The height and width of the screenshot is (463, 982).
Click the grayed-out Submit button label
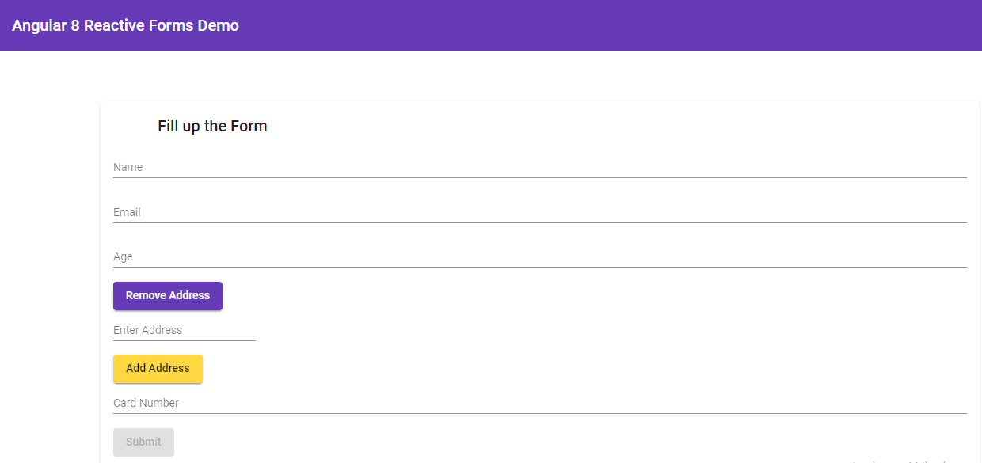coord(143,442)
